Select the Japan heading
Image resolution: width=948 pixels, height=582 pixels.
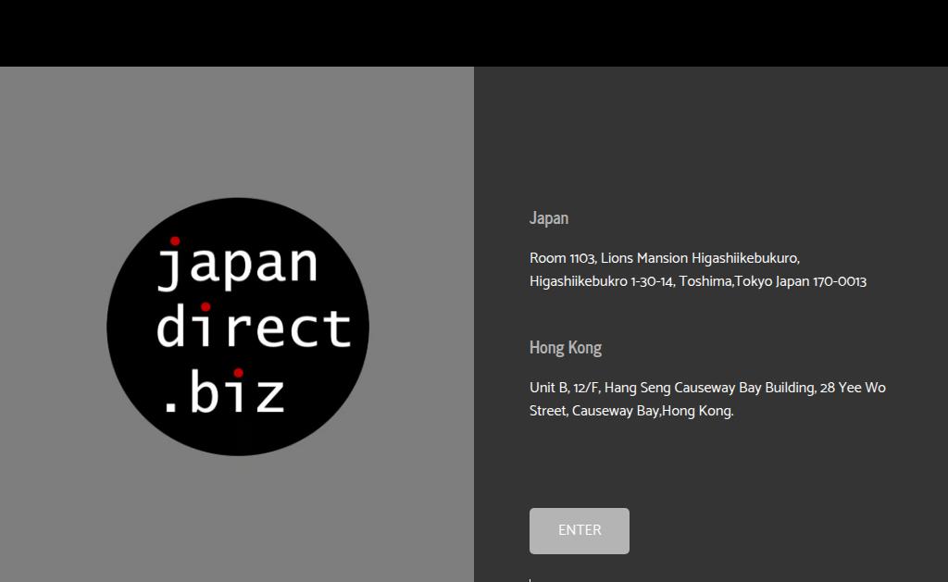tap(549, 218)
